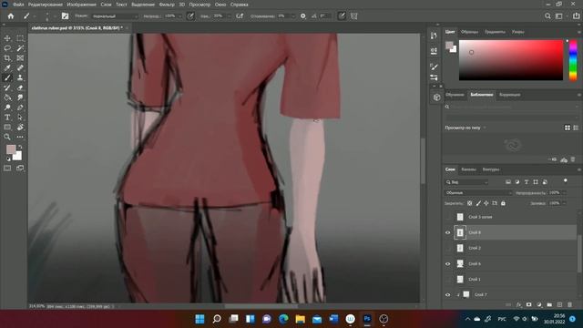The width and height of the screenshot is (583, 328).
Task: Toggle pressure for opacity button
Action: coord(190,16)
